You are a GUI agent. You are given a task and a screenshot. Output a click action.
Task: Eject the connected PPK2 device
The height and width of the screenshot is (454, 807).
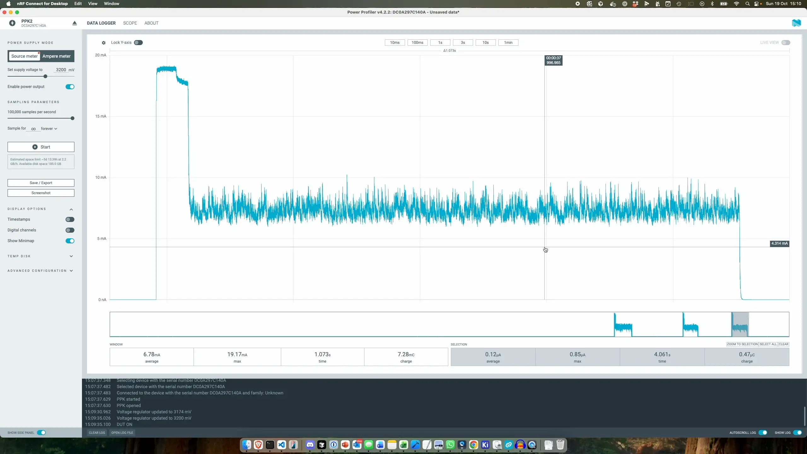click(74, 23)
